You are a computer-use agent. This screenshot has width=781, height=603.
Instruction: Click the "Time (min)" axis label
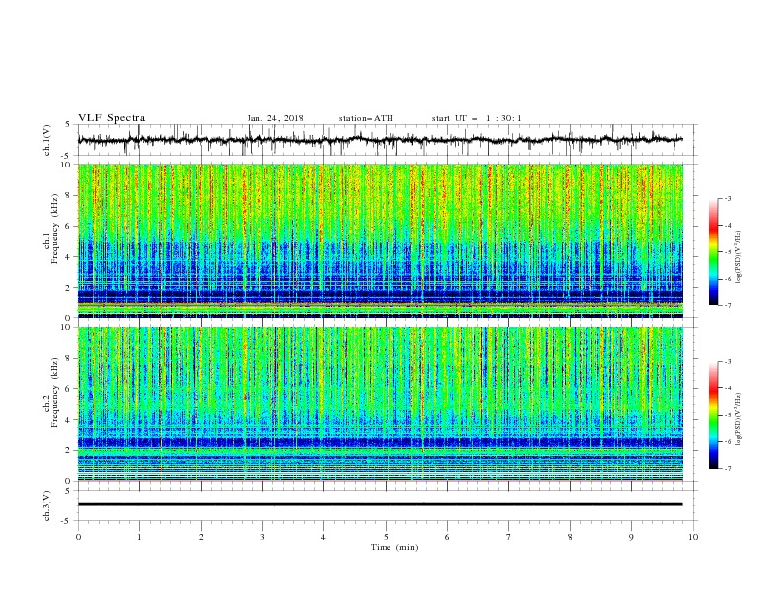pyautogui.click(x=394, y=547)
